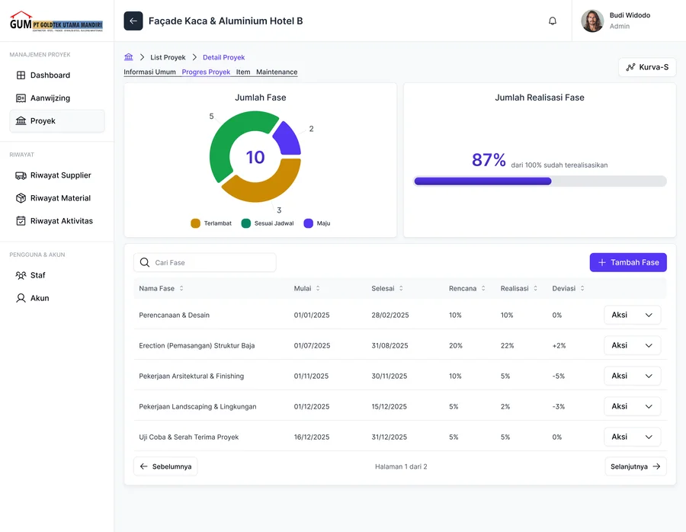This screenshot has height=532, width=686.
Task: Click the 87% realisasi progress bar
Action: [540, 181]
